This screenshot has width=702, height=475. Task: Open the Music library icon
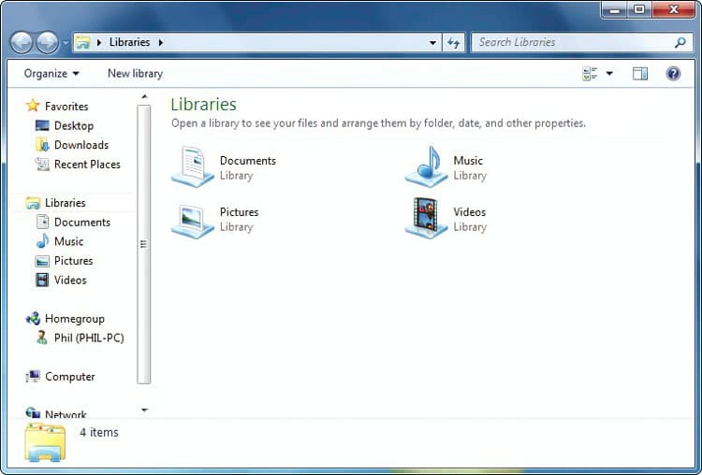tap(427, 166)
